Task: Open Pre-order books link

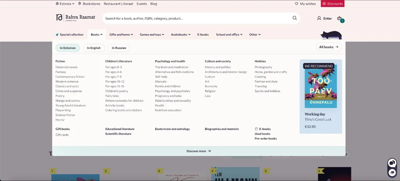Action: click(266, 138)
